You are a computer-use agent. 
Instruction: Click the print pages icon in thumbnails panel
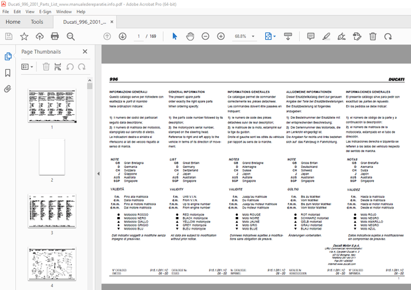pyautogui.click(x=58, y=66)
